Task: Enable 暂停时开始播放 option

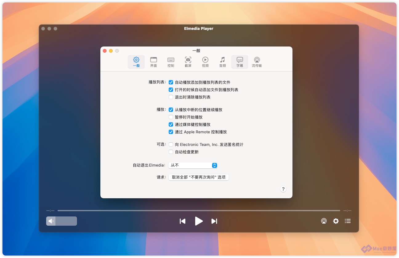Action: [x=171, y=117]
